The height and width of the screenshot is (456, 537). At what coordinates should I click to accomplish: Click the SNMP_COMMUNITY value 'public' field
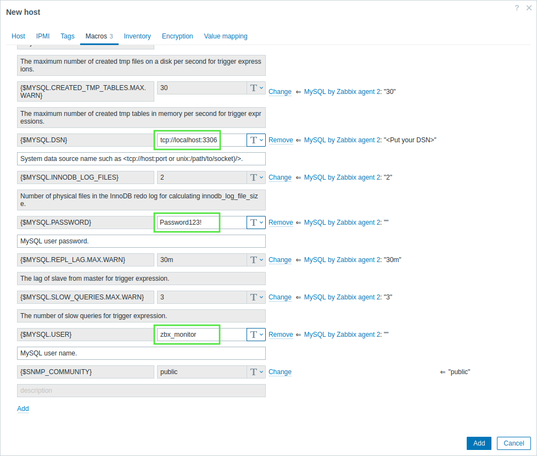coord(202,372)
